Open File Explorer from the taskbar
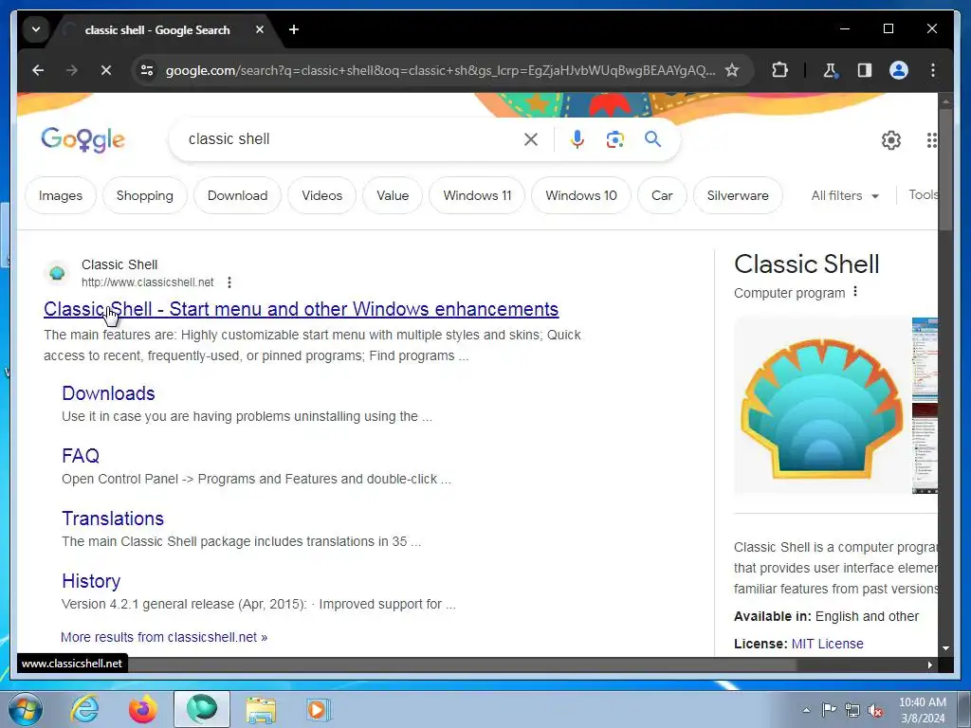This screenshot has height=728, width=971. click(261, 709)
